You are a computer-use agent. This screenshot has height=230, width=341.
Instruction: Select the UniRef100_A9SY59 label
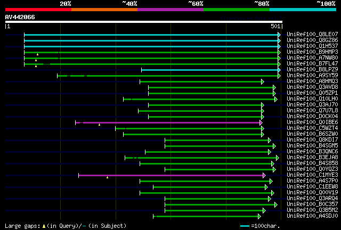(312, 76)
